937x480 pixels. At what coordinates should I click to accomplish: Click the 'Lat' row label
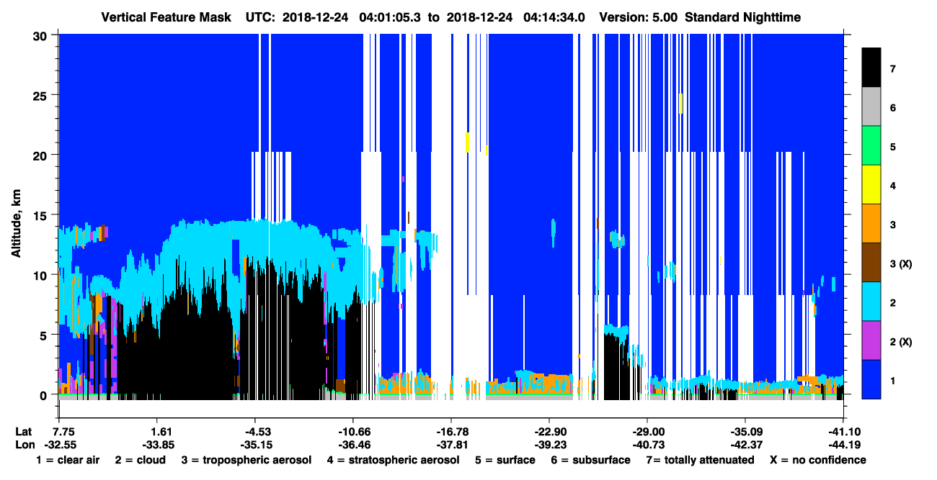23,431
